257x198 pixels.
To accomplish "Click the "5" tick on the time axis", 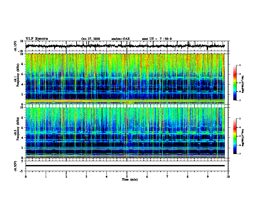I will pyautogui.click(x=127, y=177).
